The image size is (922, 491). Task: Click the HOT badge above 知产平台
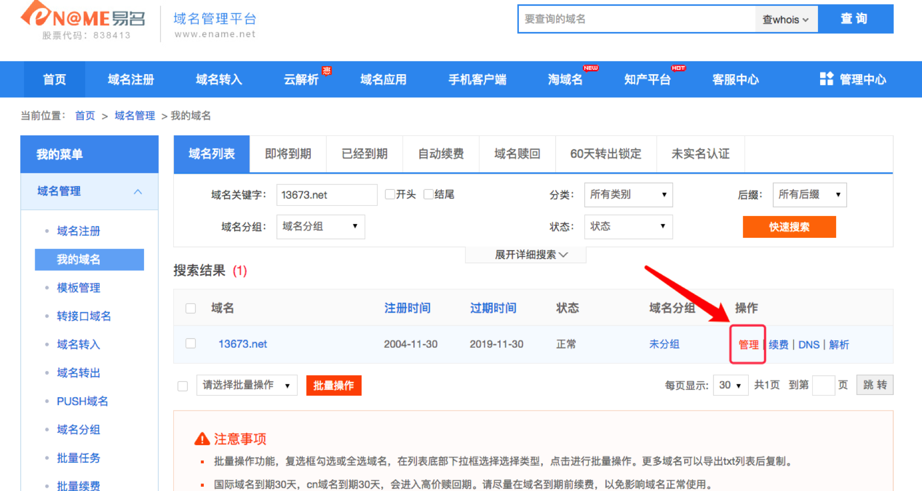(x=678, y=68)
